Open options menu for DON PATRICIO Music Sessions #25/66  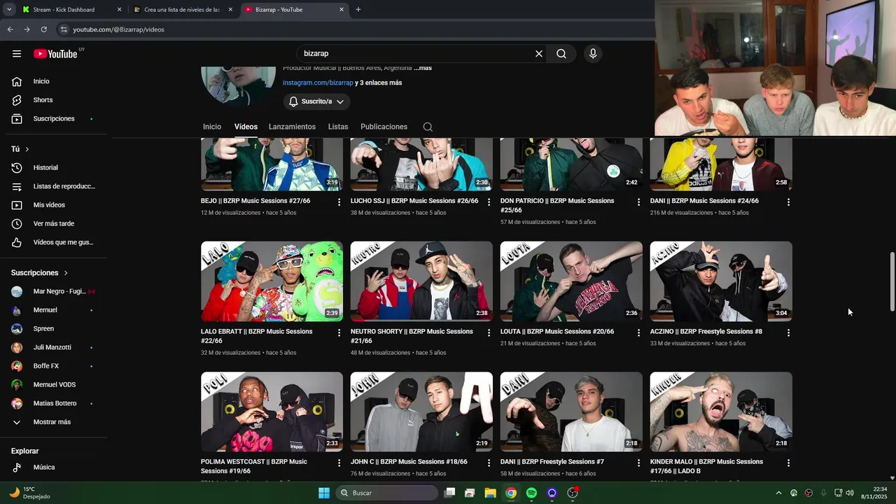638,202
